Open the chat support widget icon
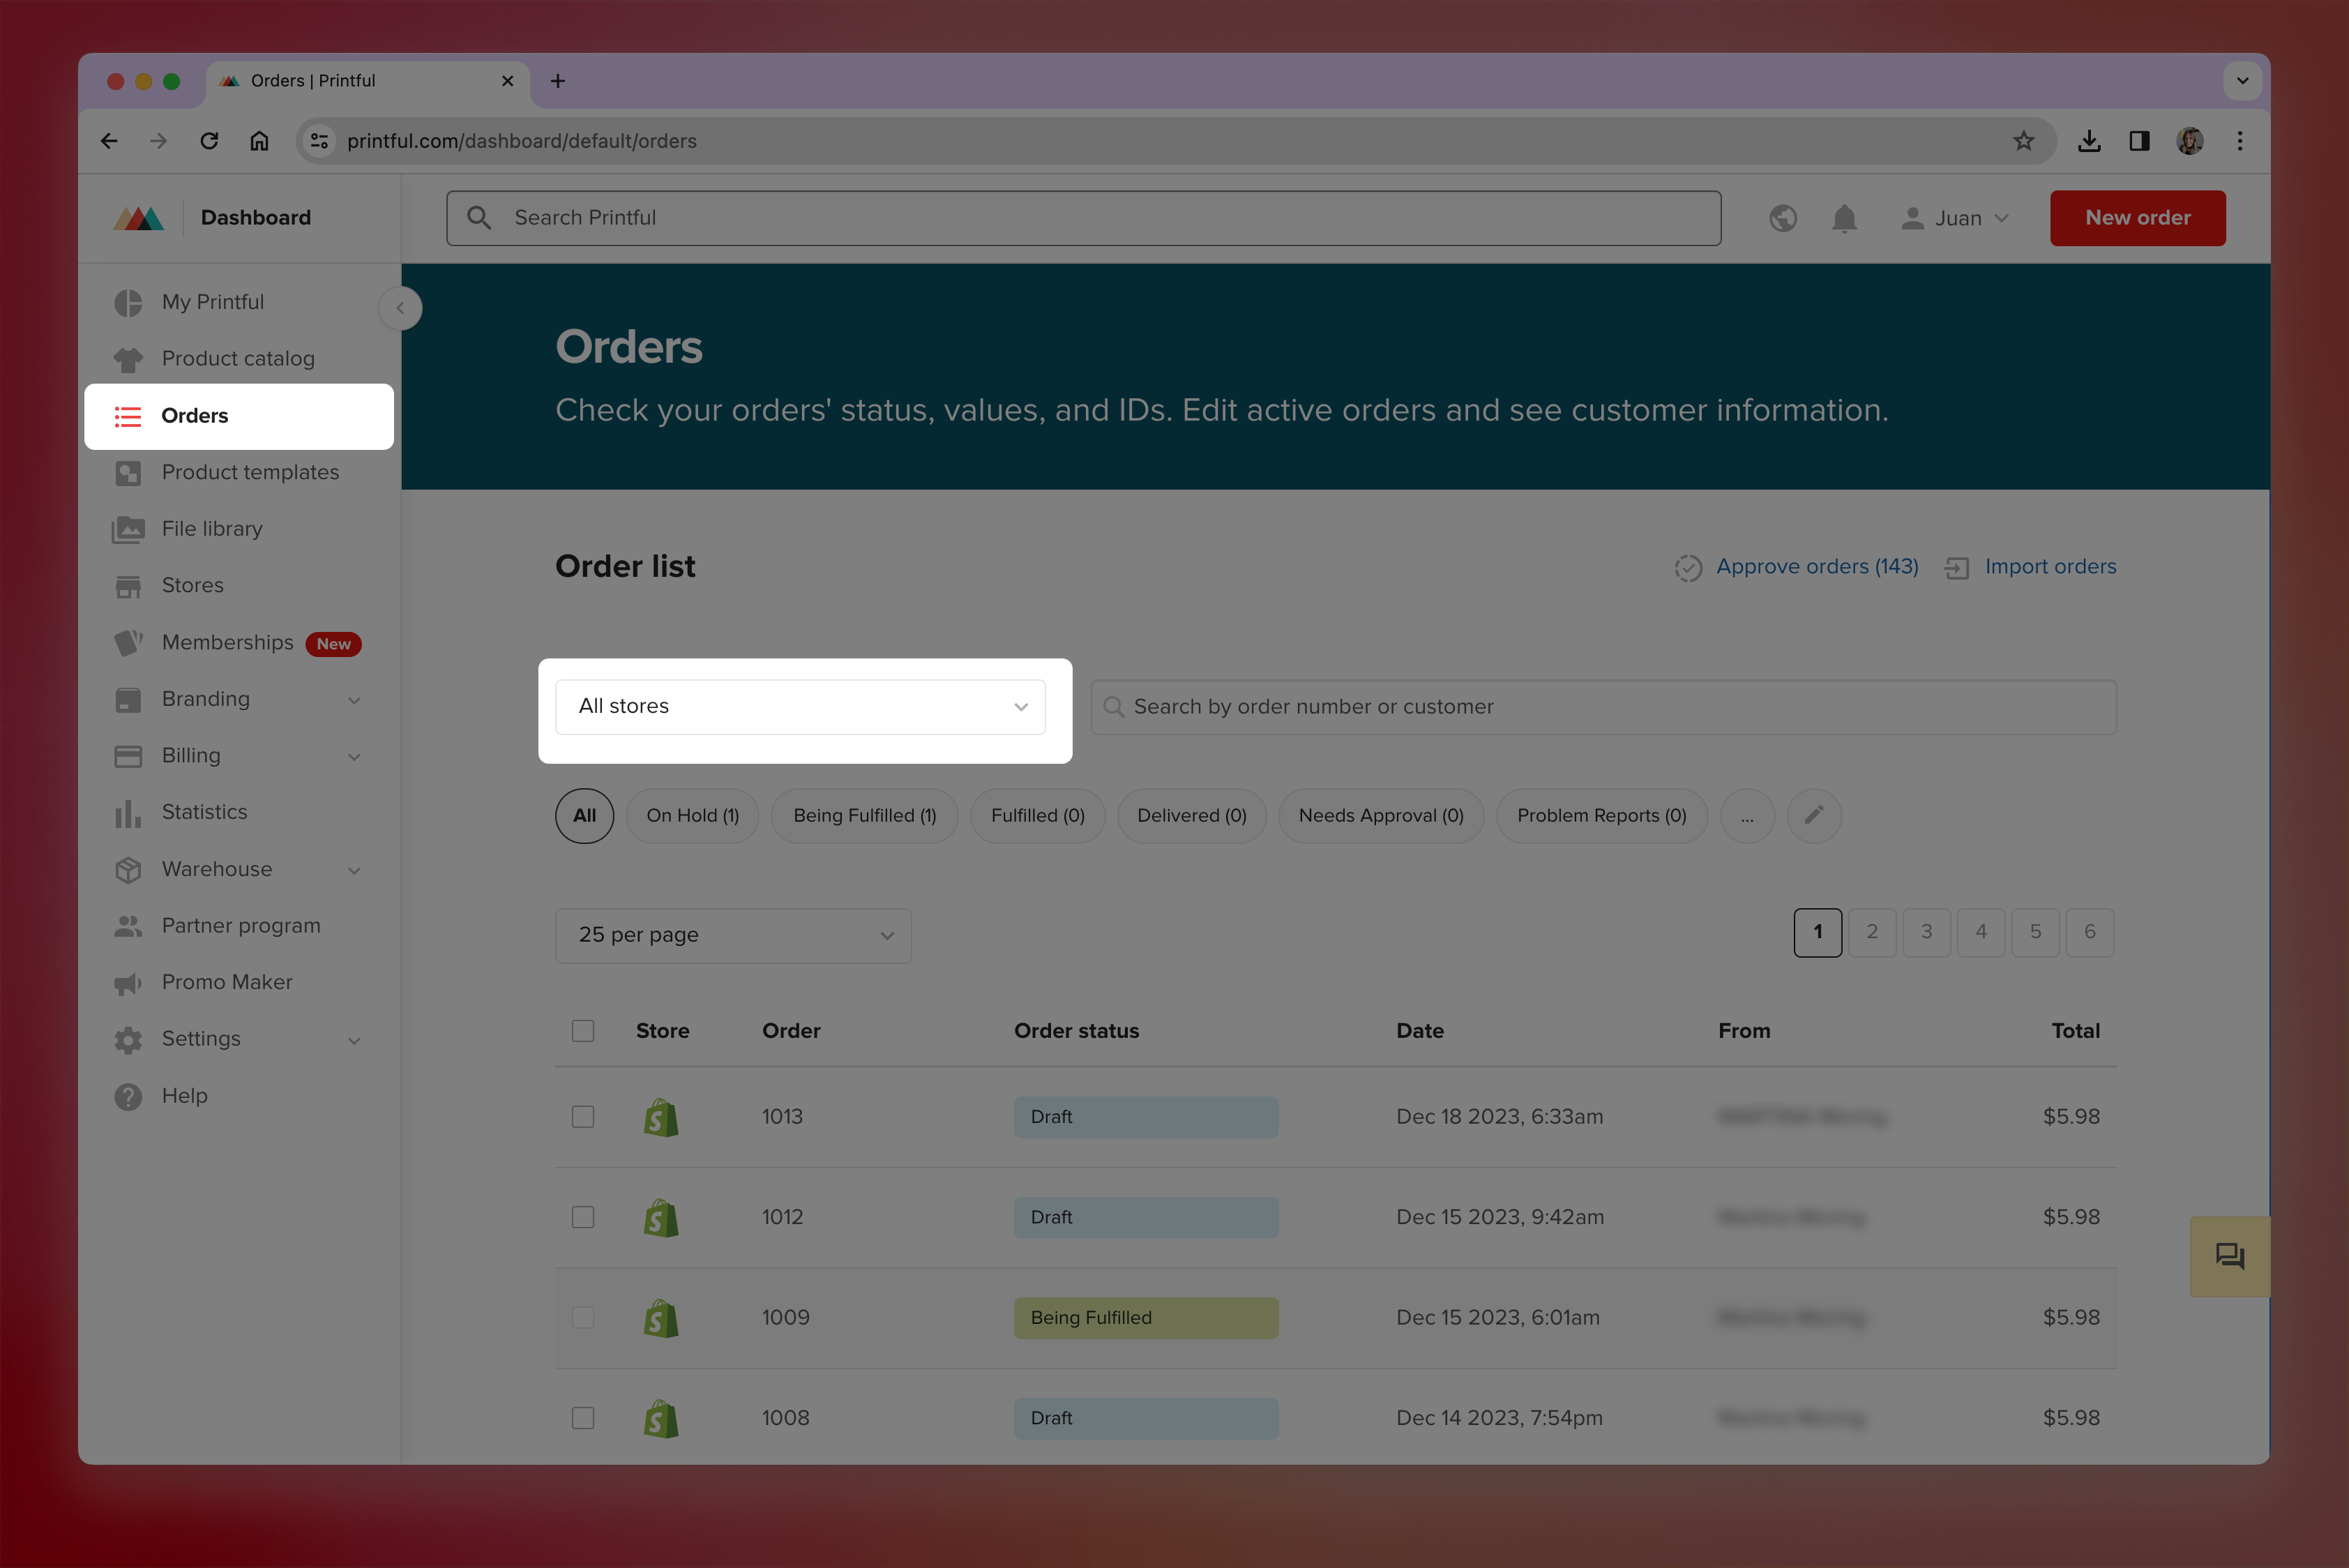The image size is (2349, 1568). 2229,1256
